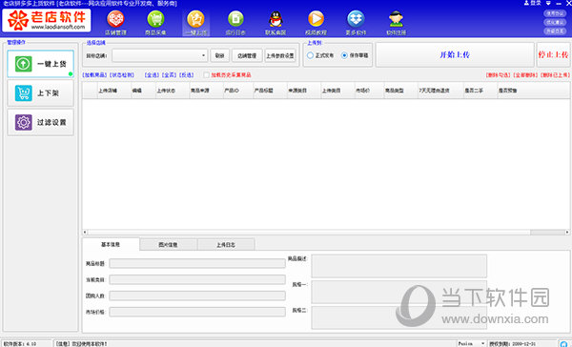Click the red 停止上传 button
Viewport: 572px width, 347px height.
[x=553, y=54]
